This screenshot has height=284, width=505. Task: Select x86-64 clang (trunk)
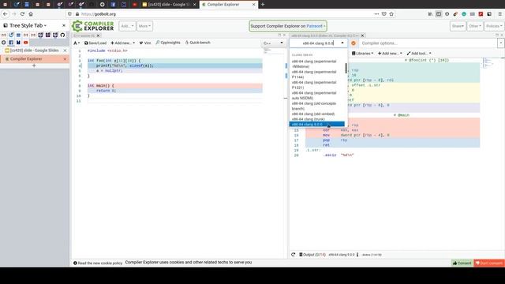317,119
